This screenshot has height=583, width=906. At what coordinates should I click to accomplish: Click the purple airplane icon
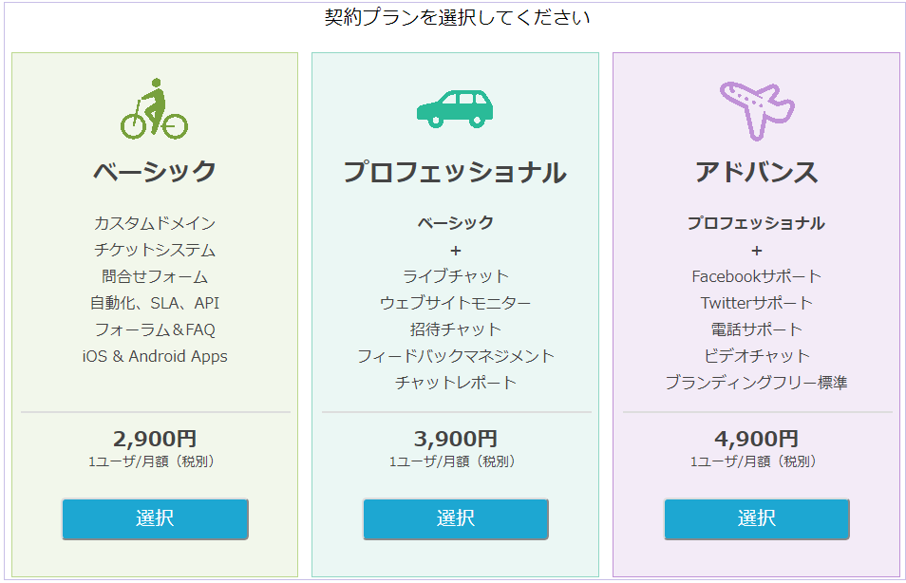[757, 110]
